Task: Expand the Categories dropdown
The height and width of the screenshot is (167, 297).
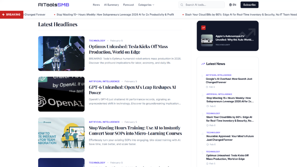Action: (146, 5)
